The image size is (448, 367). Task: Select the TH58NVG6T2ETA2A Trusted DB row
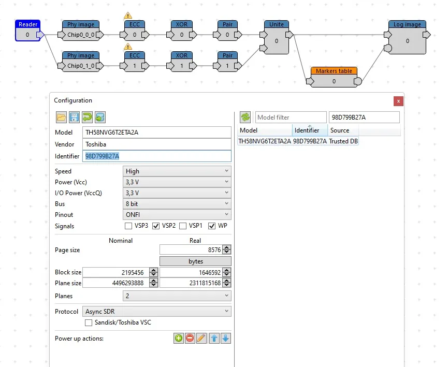coord(298,141)
